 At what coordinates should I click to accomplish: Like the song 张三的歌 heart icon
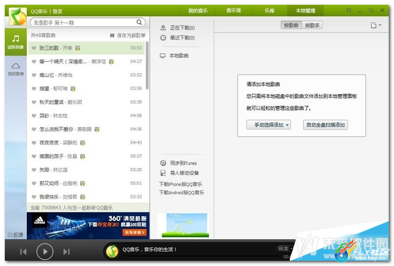point(34,48)
